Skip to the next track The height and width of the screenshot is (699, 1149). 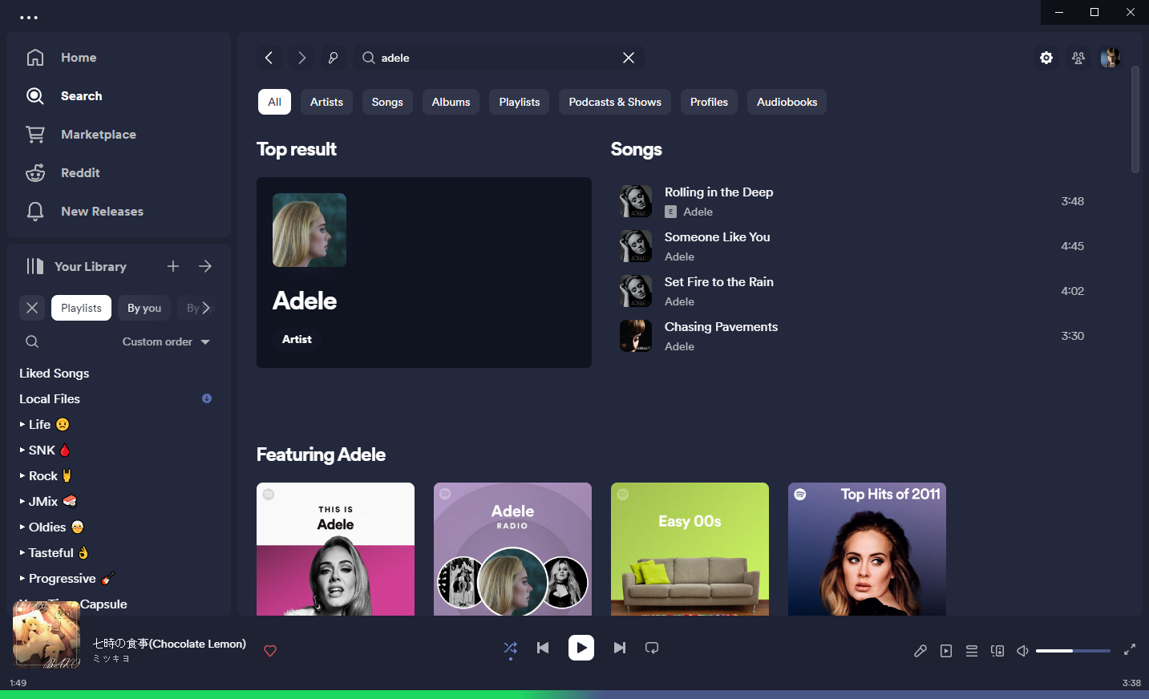[x=620, y=648]
